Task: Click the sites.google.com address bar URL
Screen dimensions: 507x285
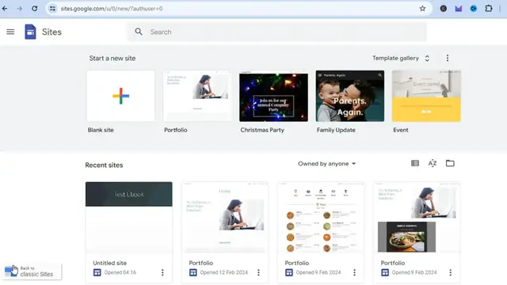Action: pyautogui.click(x=112, y=9)
